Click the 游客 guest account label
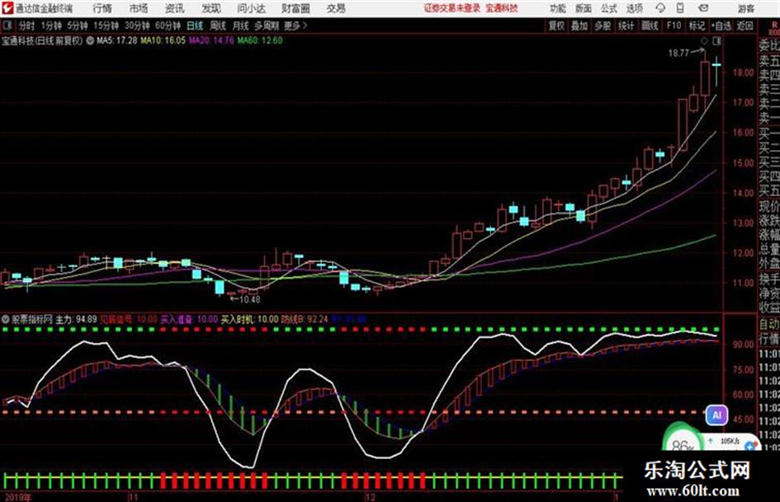This screenshot has height=502, width=780. point(745,8)
